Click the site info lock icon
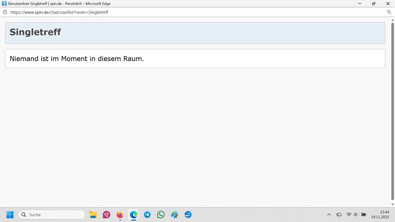395x222 pixels. pyautogui.click(x=5, y=12)
